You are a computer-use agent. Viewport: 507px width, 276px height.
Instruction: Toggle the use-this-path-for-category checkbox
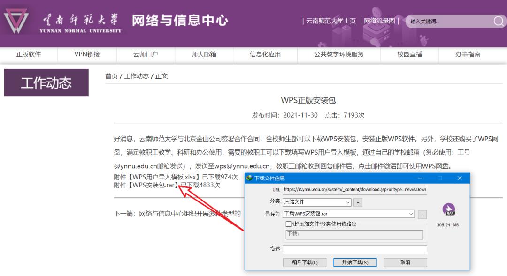(288, 224)
